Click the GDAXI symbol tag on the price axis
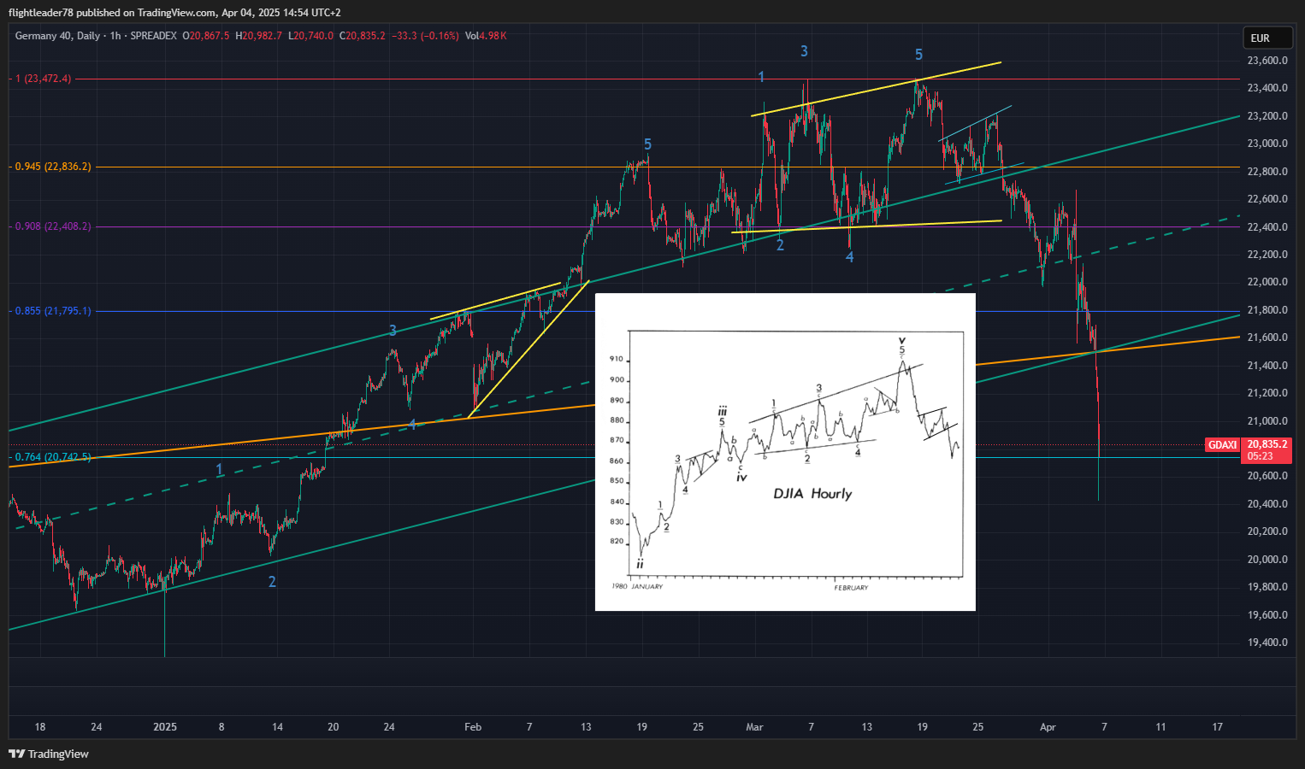Viewport: 1305px width, 769px height. click(x=1222, y=445)
